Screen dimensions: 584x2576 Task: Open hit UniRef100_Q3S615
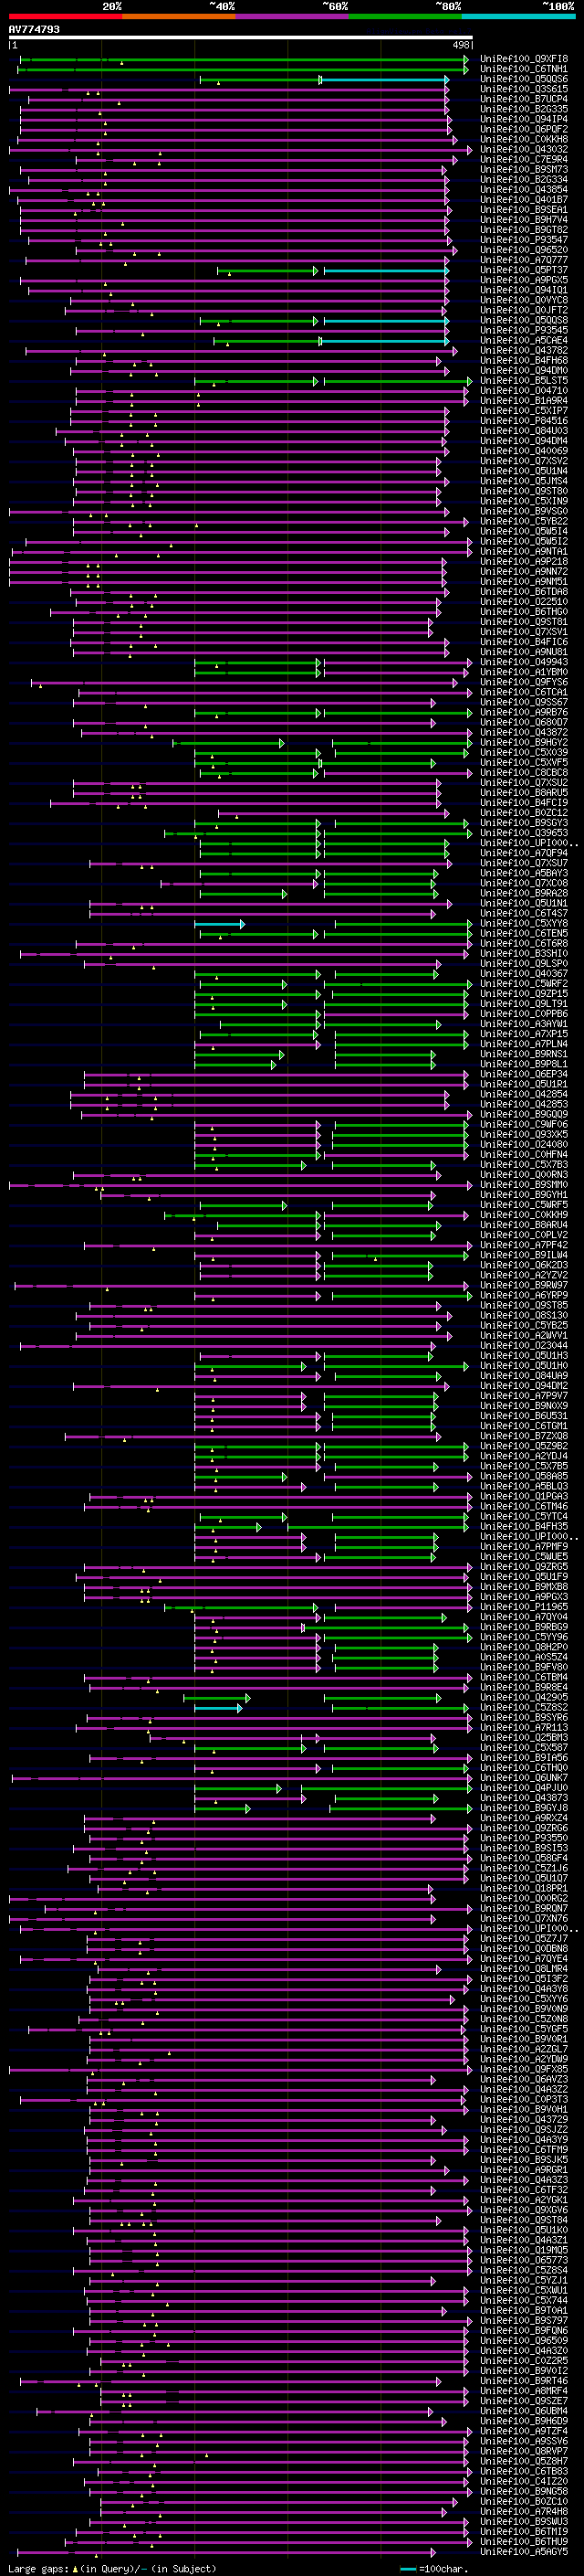point(524,89)
